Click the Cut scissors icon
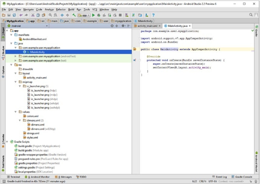Screen dimensions: 260x184 (x=33, y=15)
